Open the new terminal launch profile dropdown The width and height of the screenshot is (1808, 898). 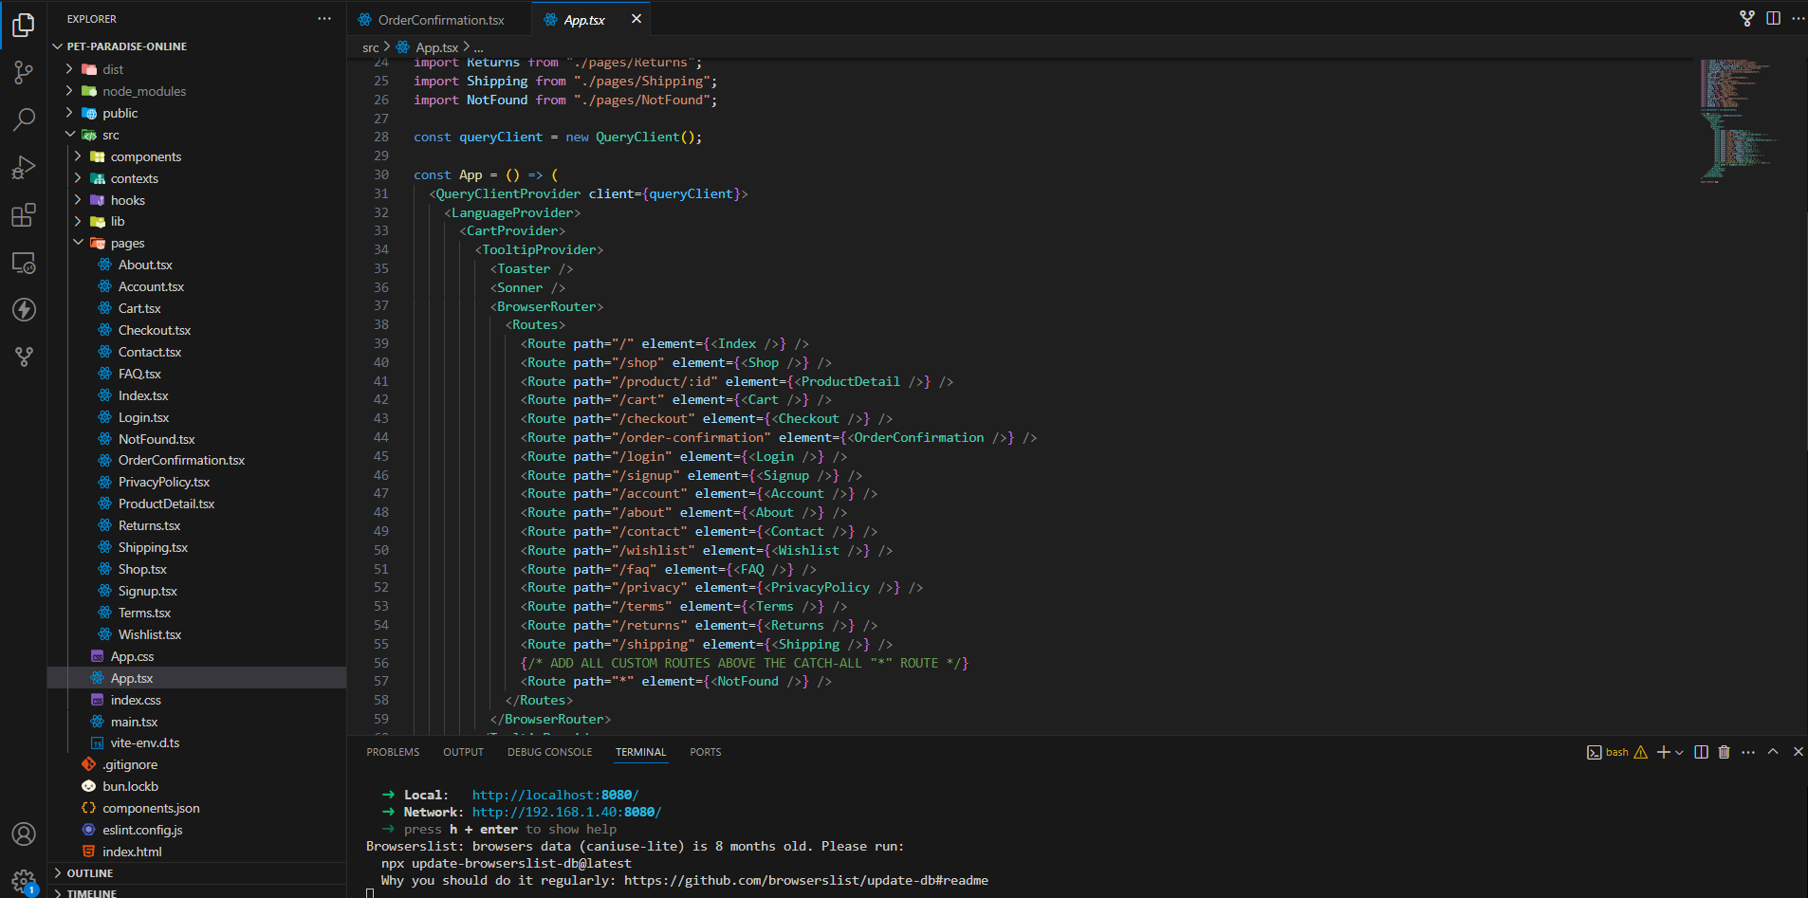coord(1680,752)
